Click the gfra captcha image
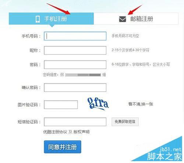This screenshot has height=163, width=184. point(98,104)
